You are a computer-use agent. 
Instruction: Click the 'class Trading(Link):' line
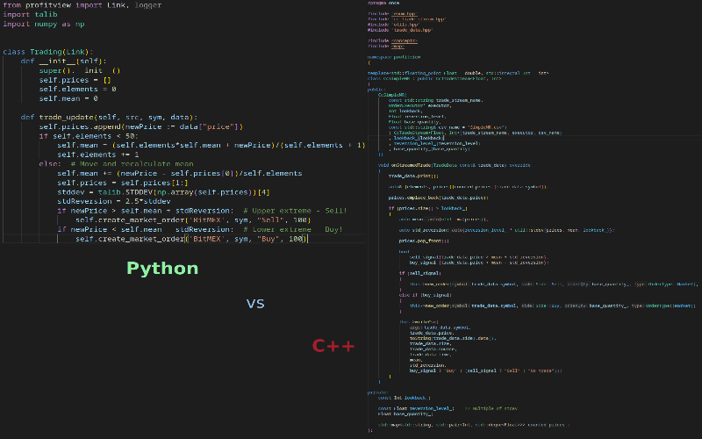48,52
